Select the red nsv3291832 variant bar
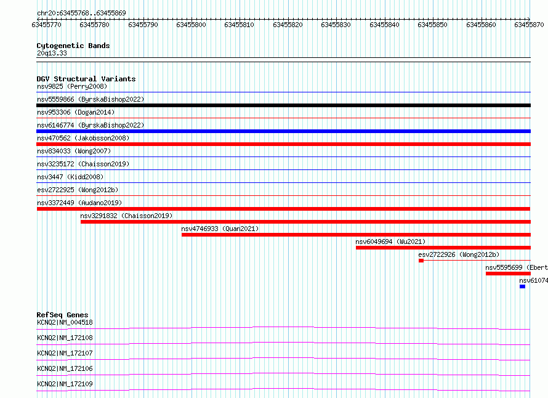The width and height of the screenshot is (548, 398). coord(306,222)
